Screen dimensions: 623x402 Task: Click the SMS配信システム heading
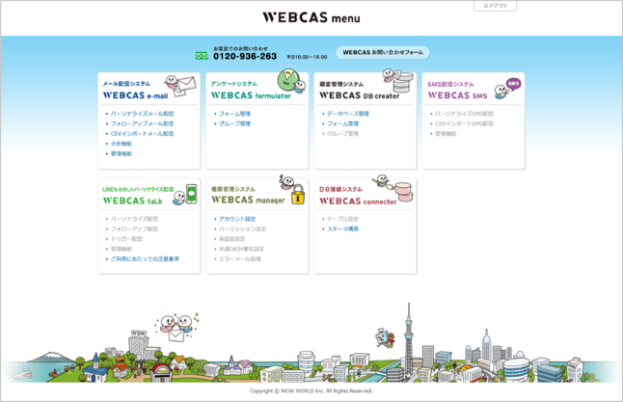450,84
